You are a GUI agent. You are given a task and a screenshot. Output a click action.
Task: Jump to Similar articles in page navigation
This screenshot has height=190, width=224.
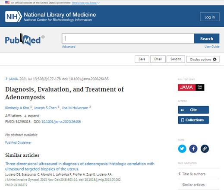tap(193, 185)
